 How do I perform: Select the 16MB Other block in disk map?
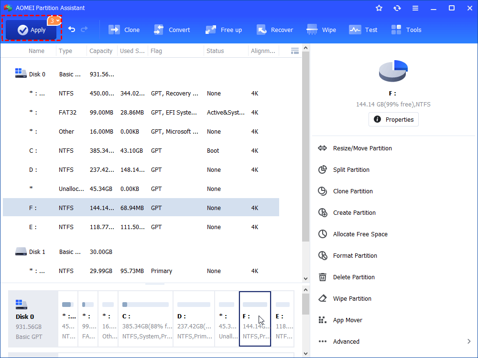click(108, 319)
